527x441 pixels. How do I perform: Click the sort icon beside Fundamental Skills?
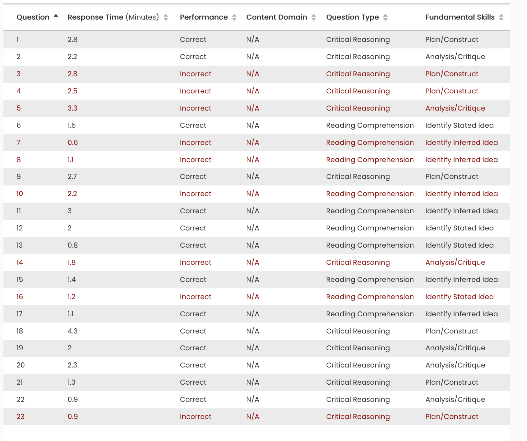(x=501, y=17)
